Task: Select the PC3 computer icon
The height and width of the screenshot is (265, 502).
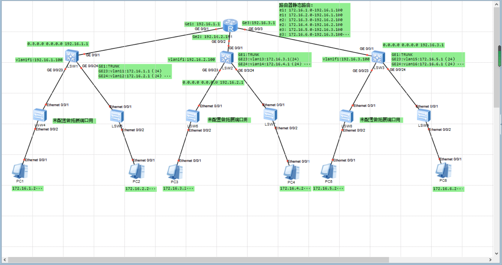Action: [x=175, y=172]
